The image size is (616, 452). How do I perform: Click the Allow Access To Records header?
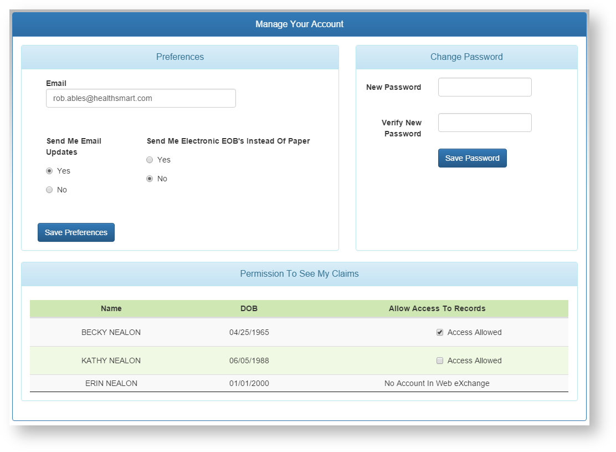pos(437,308)
